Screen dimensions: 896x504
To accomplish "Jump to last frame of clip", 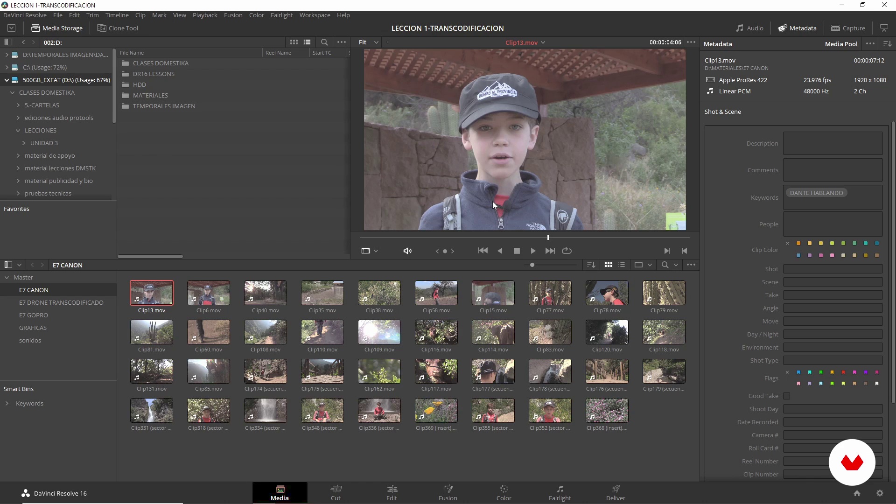I will pyautogui.click(x=550, y=251).
